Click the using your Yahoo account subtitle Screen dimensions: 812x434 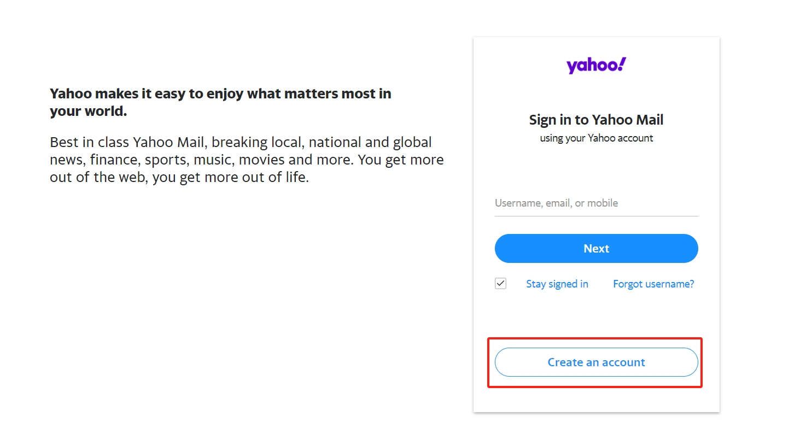(x=596, y=138)
